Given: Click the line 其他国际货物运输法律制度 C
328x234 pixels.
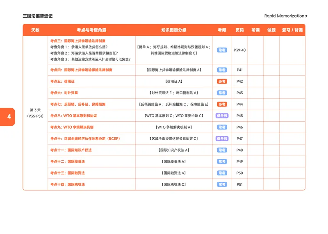Looking at the screenshot, I should (x=174, y=53).
